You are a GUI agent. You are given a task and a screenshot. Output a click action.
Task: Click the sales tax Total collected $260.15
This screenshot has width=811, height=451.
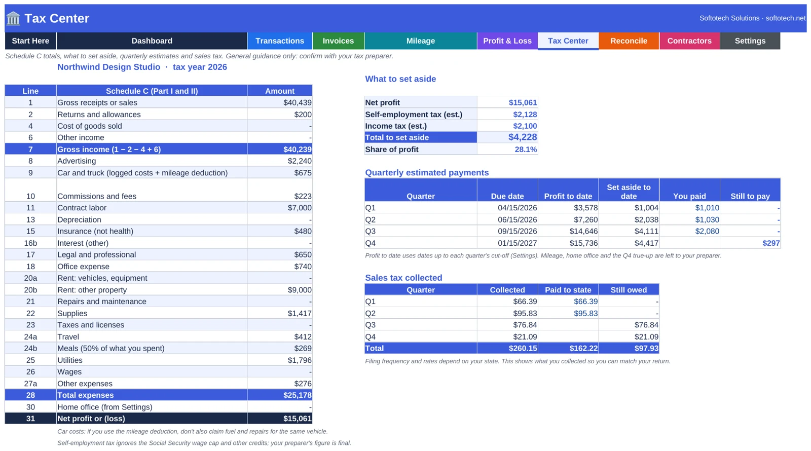507,349
